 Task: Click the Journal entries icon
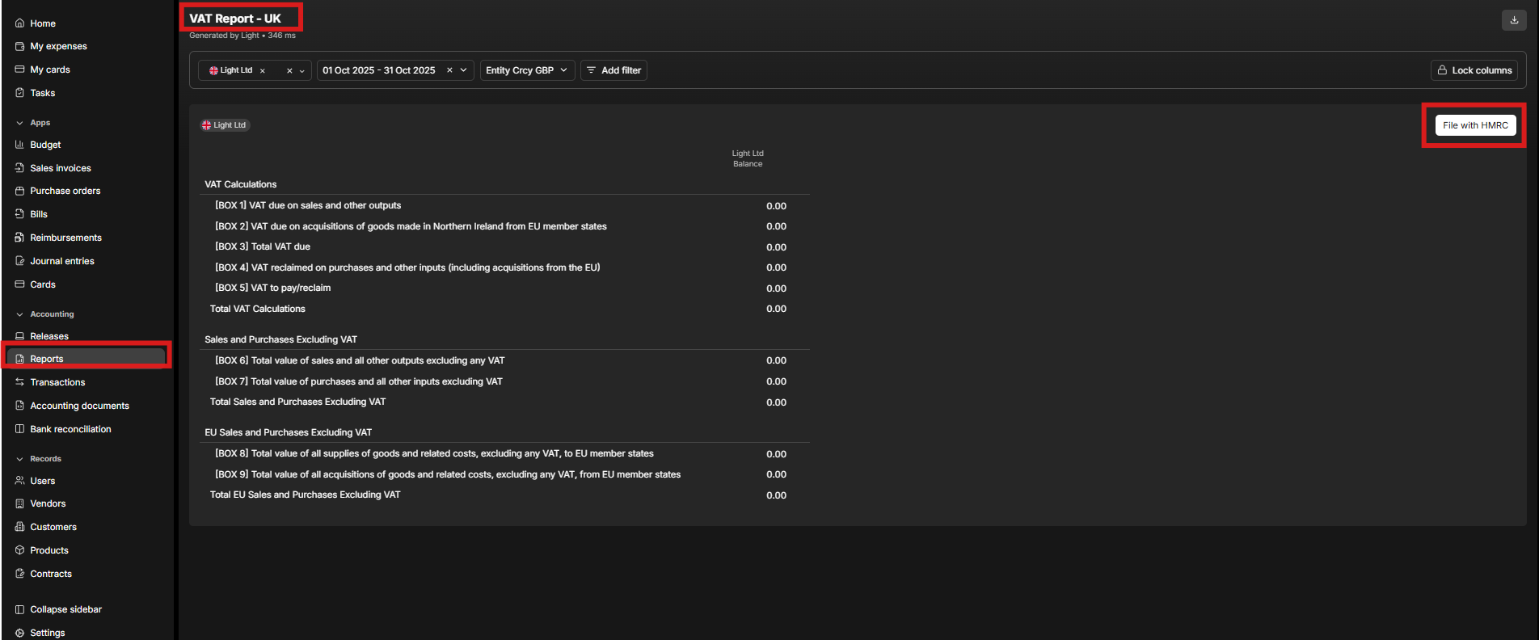(19, 261)
